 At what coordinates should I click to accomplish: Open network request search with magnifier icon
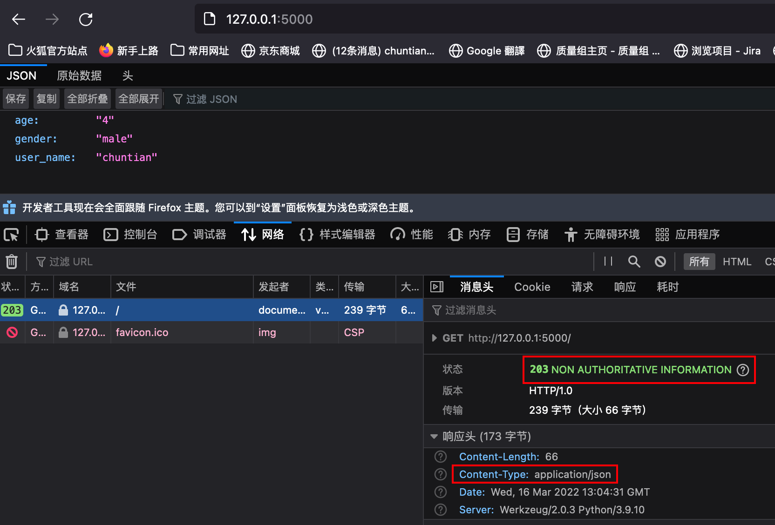[x=634, y=262]
